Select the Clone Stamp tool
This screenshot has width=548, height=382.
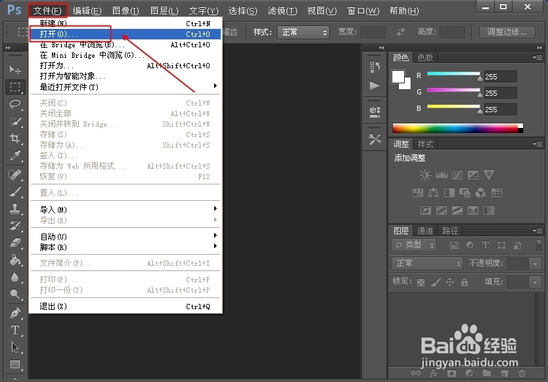point(15,209)
